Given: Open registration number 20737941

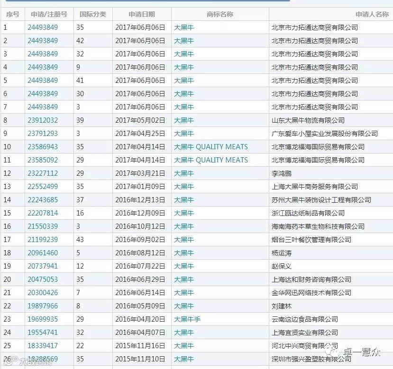Looking at the screenshot, I should tap(43, 266).
